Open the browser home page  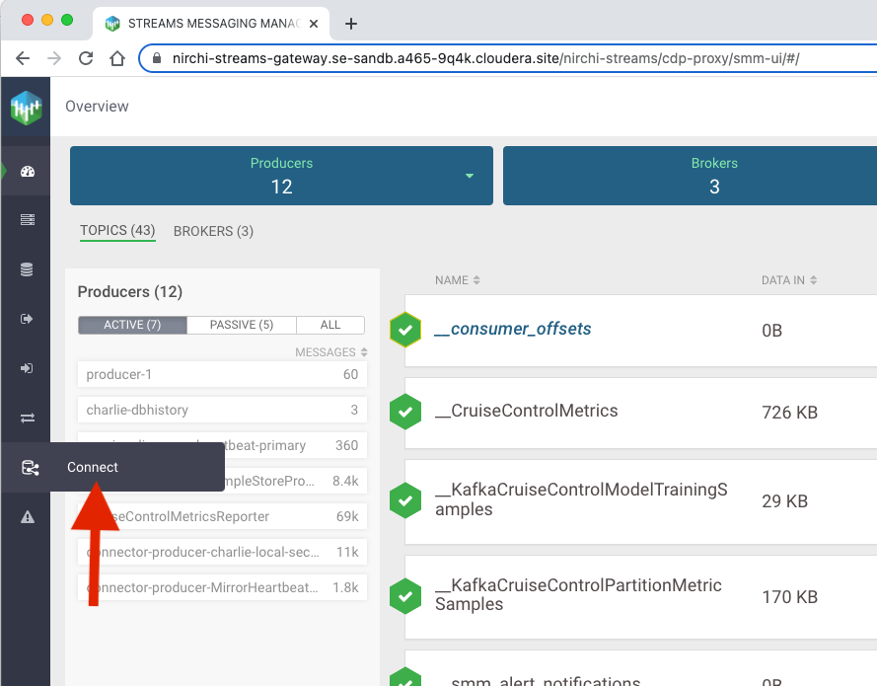click(x=117, y=58)
